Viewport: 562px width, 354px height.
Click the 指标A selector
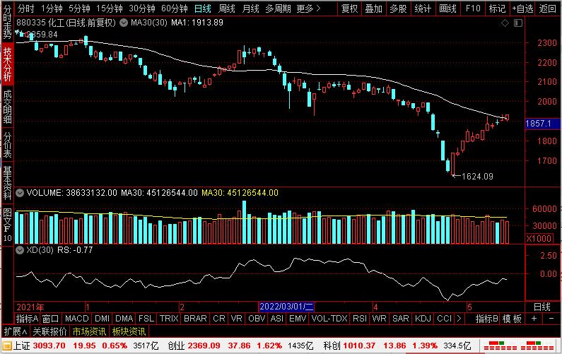[28, 318]
